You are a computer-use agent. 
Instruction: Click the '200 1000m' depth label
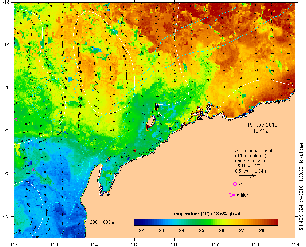[x=102, y=222]
